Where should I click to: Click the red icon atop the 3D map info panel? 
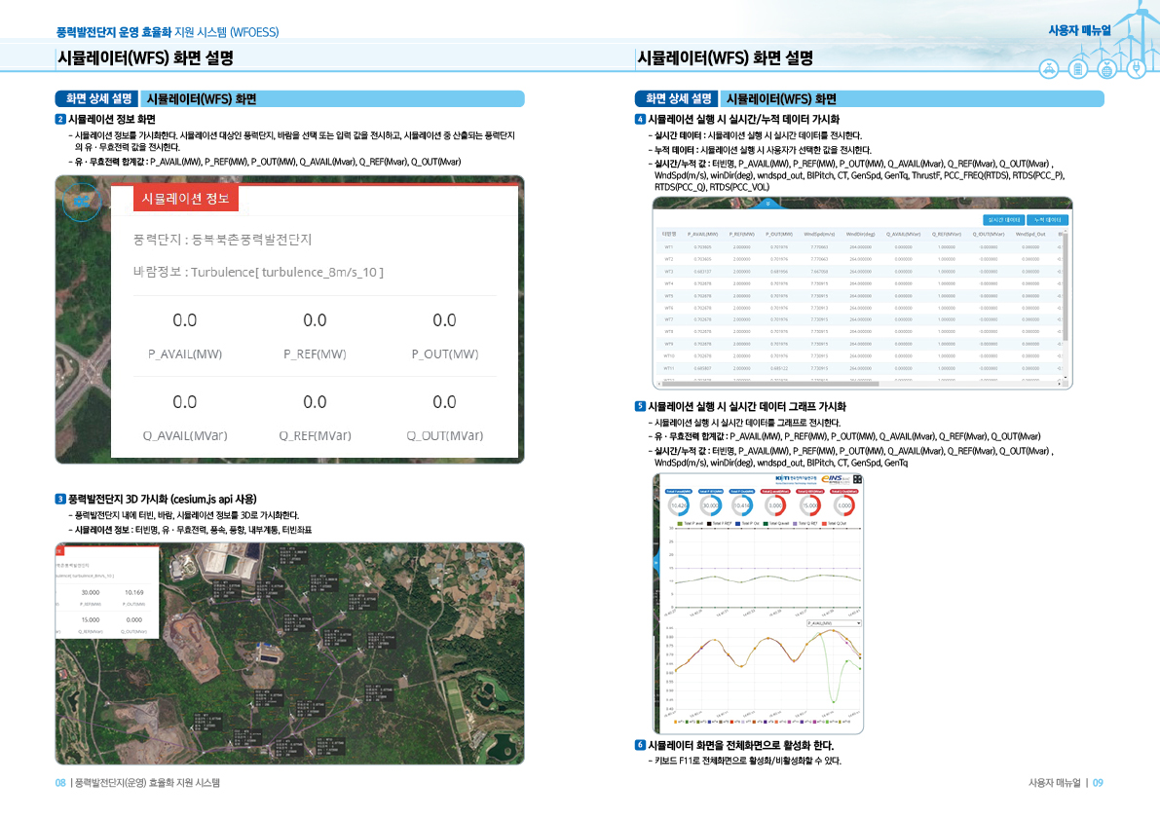coord(60,551)
